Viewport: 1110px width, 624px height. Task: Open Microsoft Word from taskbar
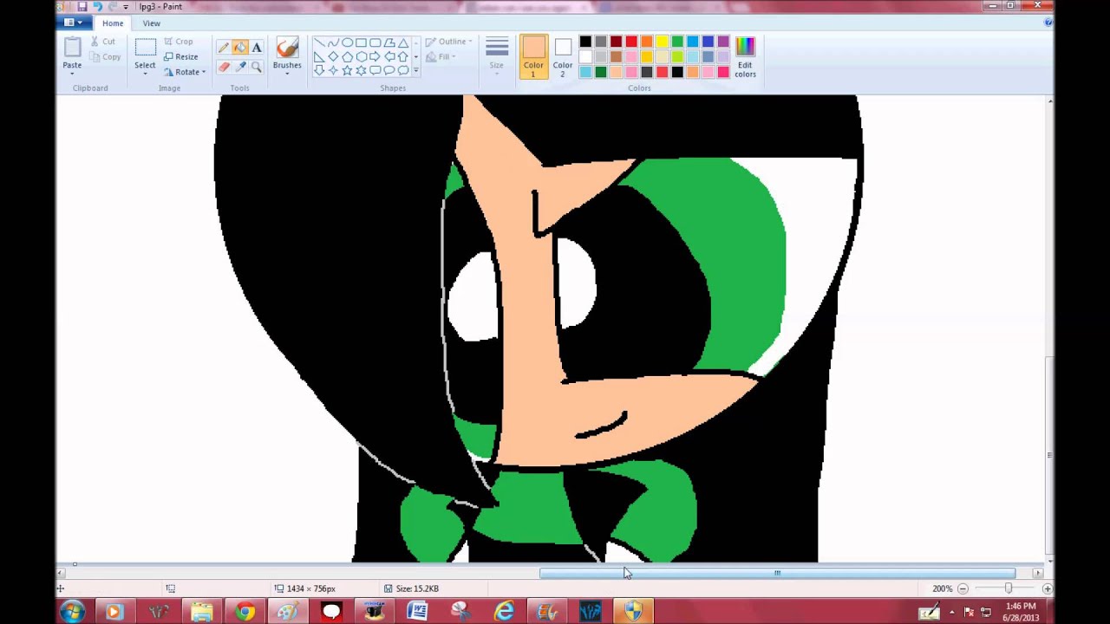(417, 612)
